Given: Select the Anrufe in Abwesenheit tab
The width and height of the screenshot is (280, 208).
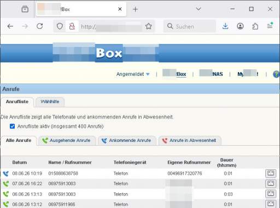Looking at the screenshot, I should pyautogui.click(x=190, y=140).
